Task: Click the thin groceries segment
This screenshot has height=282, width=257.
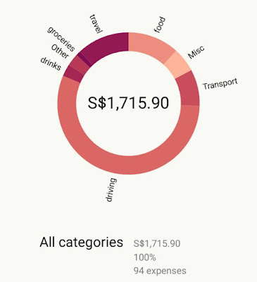Action: point(84,59)
